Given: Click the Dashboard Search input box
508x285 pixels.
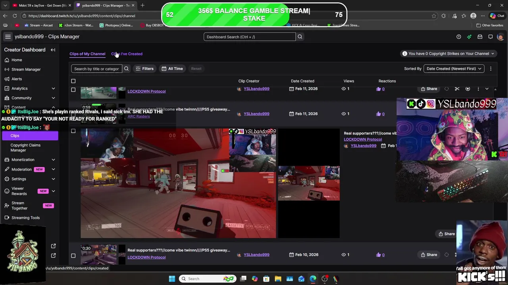Looking at the screenshot, I should 250,37.
